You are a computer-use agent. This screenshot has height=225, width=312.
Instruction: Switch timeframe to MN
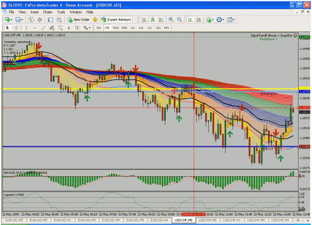(x=167, y=28)
